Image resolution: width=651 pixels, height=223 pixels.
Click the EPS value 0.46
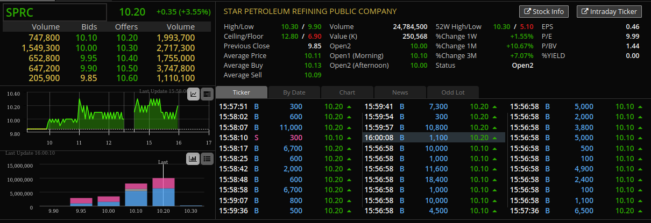tap(633, 27)
